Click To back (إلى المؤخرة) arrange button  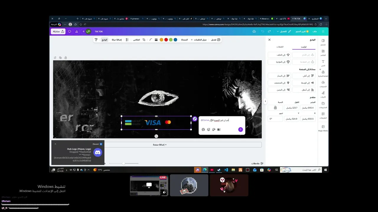point(279,62)
